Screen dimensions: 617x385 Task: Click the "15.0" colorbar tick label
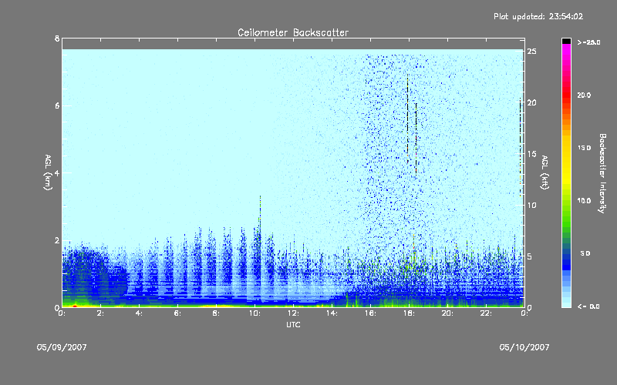584,148
